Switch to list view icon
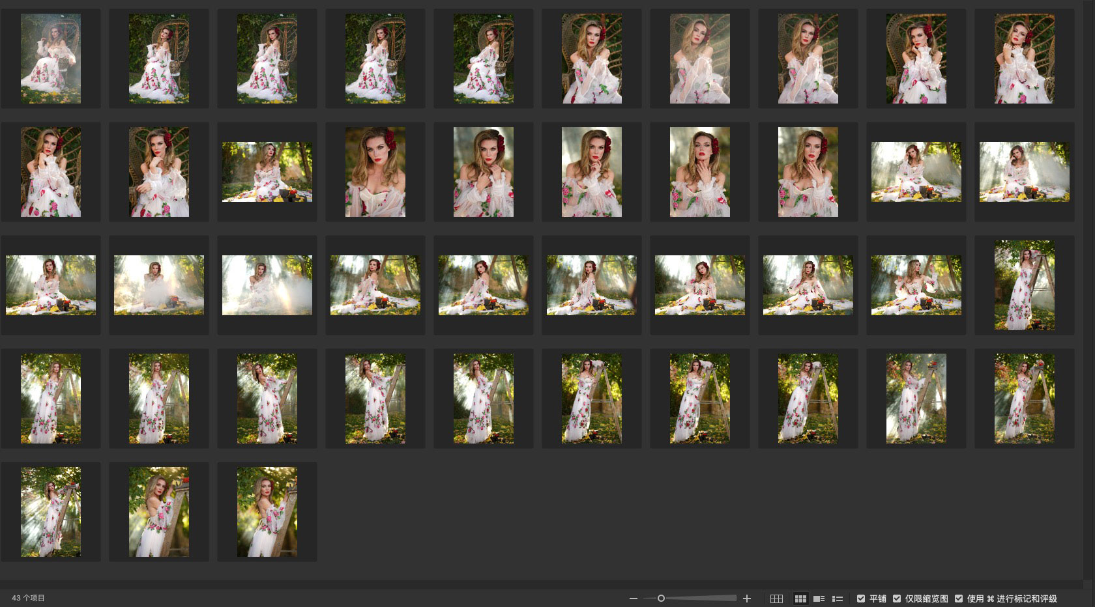Image resolution: width=1095 pixels, height=607 pixels. [838, 599]
